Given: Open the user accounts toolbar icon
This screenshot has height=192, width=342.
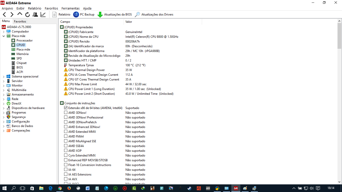Looking at the screenshot, I should click(x=35, y=14).
